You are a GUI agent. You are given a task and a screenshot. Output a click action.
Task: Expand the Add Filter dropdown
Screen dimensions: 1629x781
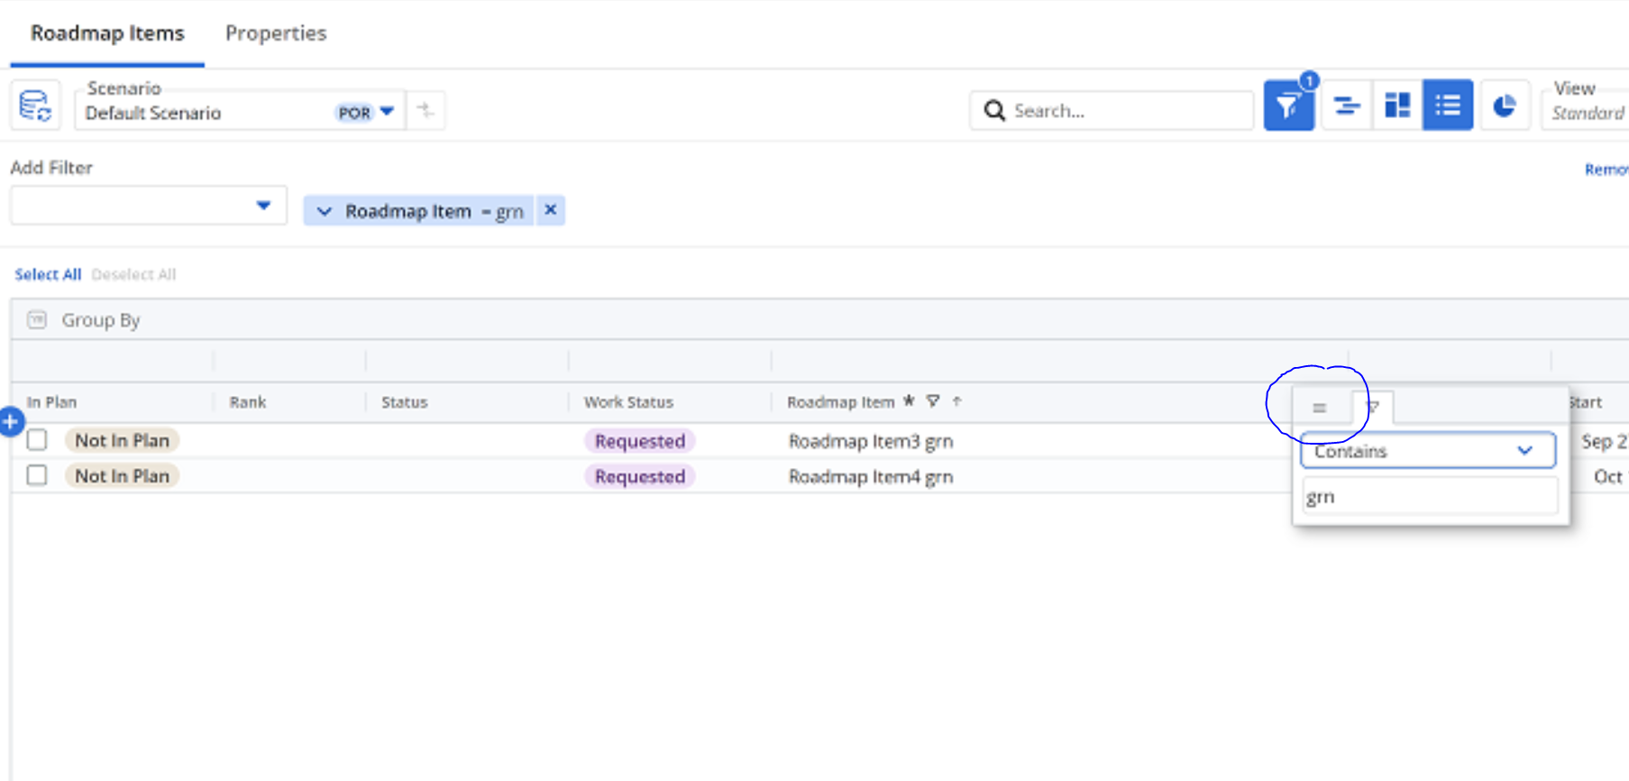(262, 206)
